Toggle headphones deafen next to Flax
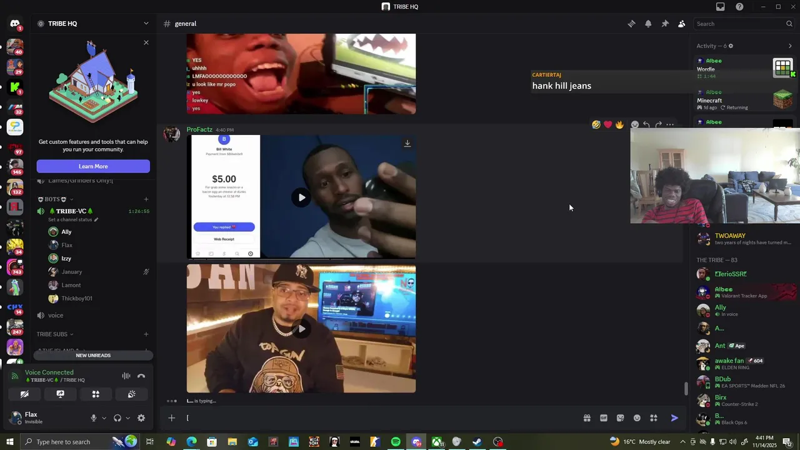The width and height of the screenshot is (800, 450). 117,418
